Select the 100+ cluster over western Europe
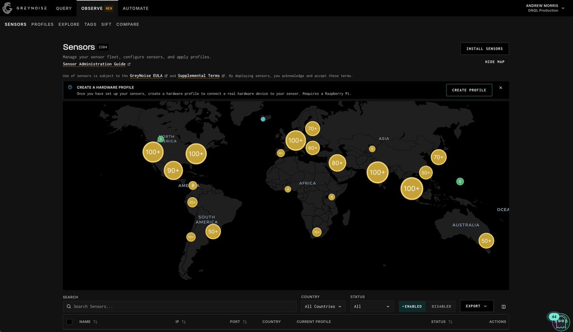573x332 pixels. point(295,140)
